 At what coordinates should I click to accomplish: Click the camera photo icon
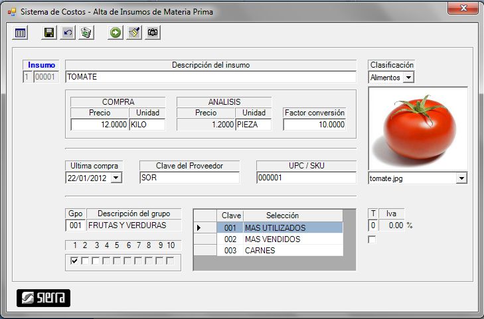coord(153,32)
